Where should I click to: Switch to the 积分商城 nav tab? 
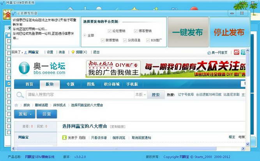pyautogui.click(x=111, y=84)
